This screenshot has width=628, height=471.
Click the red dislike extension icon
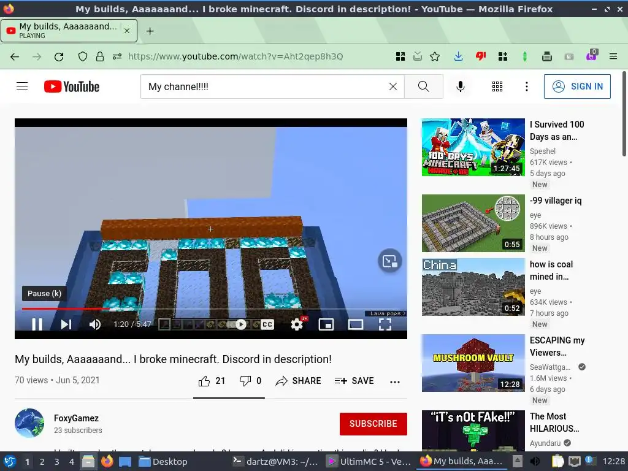click(481, 56)
